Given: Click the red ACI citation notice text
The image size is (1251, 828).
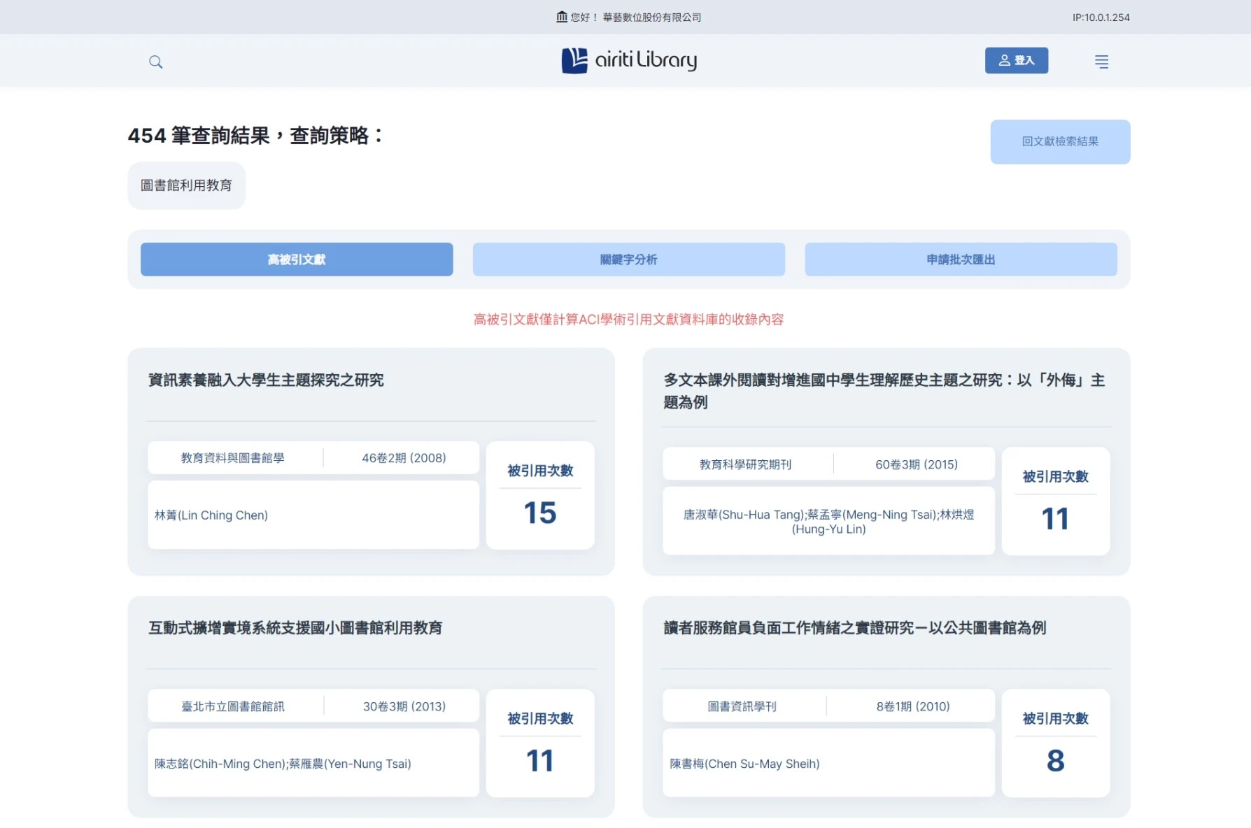Looking at the screenshot, I should [x=628, y=320].
